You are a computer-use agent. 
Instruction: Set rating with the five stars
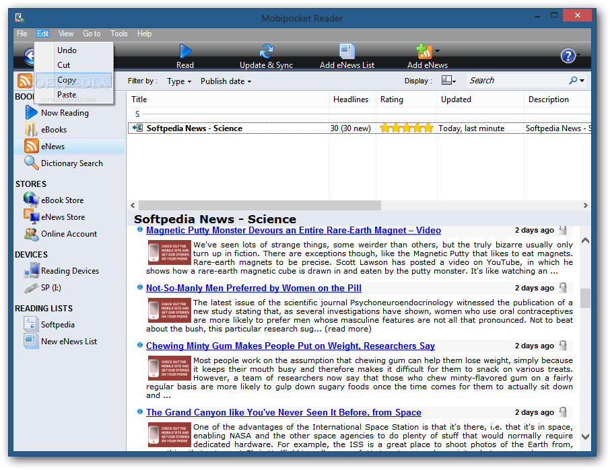(406, 128)
